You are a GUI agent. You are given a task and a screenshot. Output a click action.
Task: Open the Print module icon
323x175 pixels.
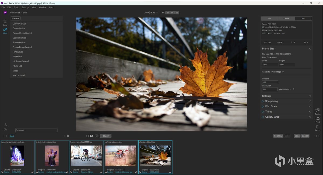click(x=318, y=119)
